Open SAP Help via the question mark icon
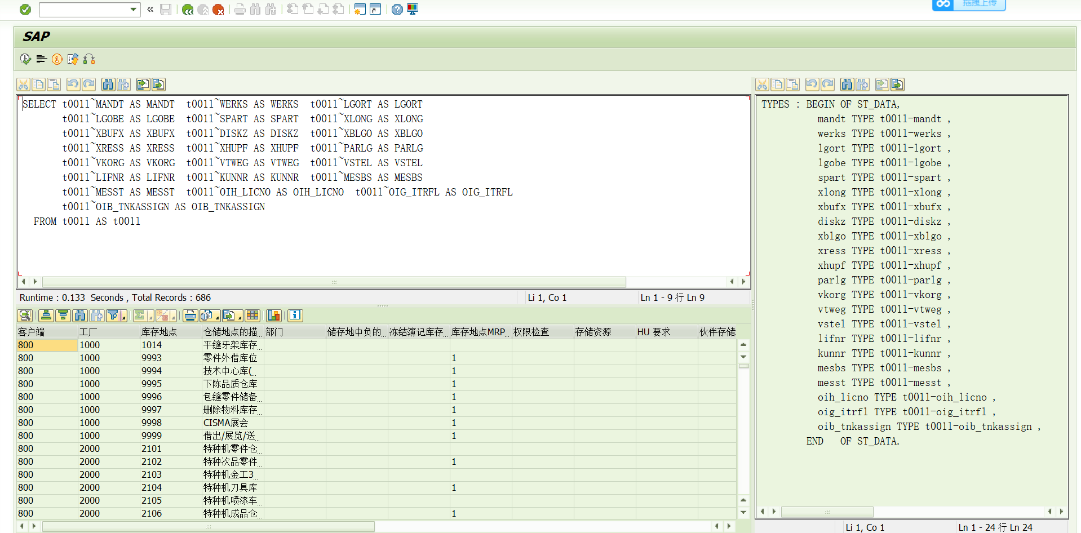This screenshot has width=1081, height=533. 397,10
